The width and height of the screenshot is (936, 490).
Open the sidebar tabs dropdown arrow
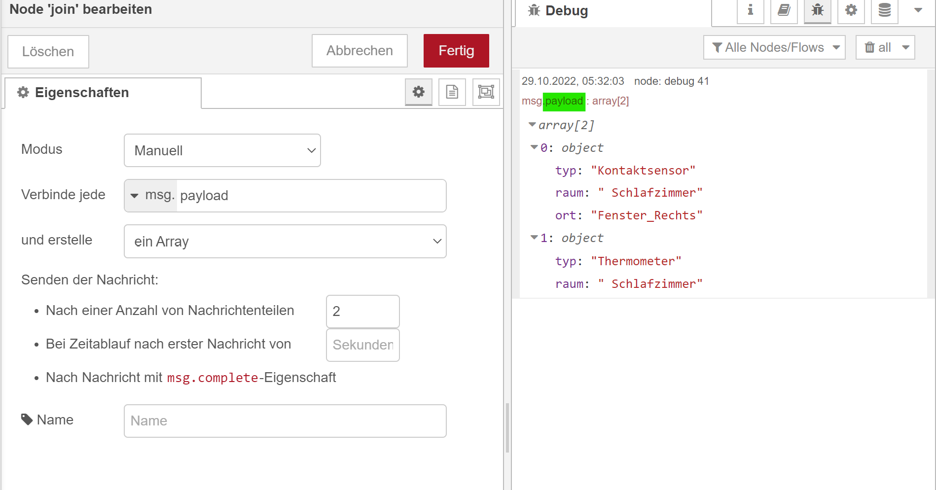(918, 10)
